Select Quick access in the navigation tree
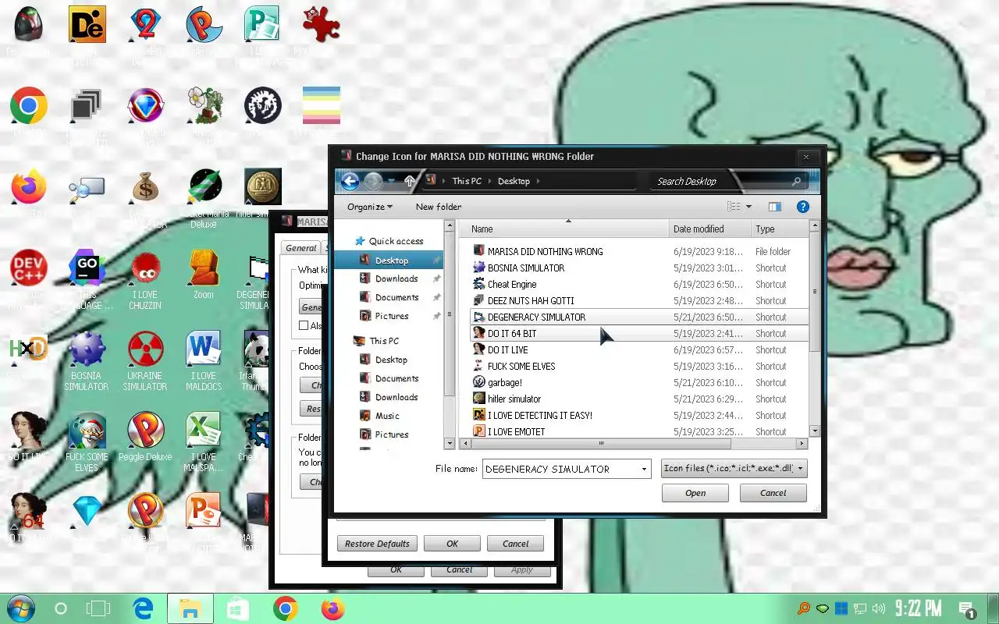The height and width of the screenshot is (624, 999). tap(396, 241)
